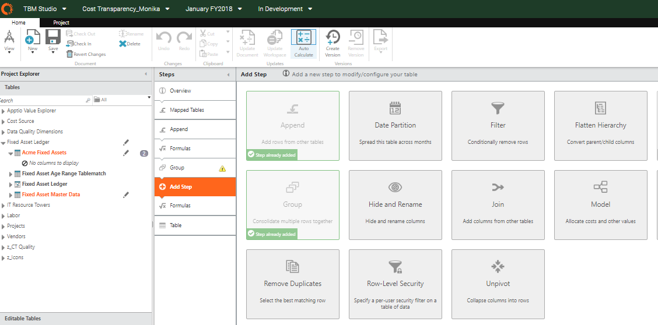Open the View compass tool
This screenshot has height=325, width=658.
(x=9, y=37)
